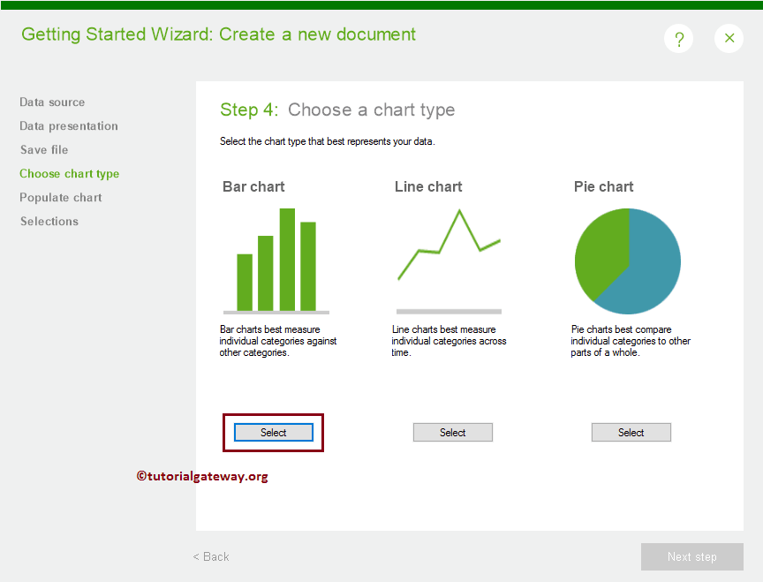
Task: Choose the Pie chart via its Select button
Action: 631,432
